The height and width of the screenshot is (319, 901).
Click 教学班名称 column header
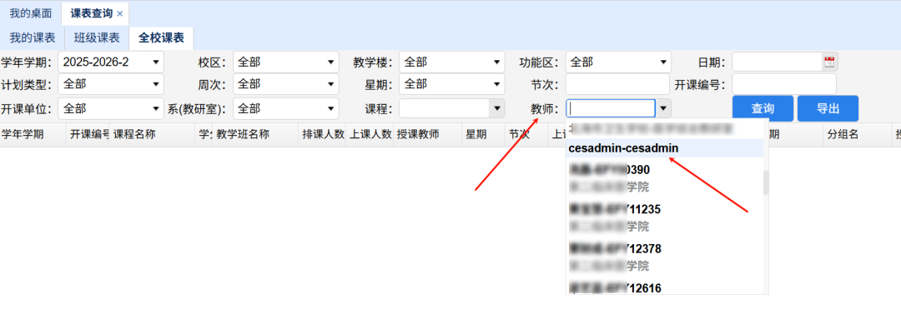[255, 135]
